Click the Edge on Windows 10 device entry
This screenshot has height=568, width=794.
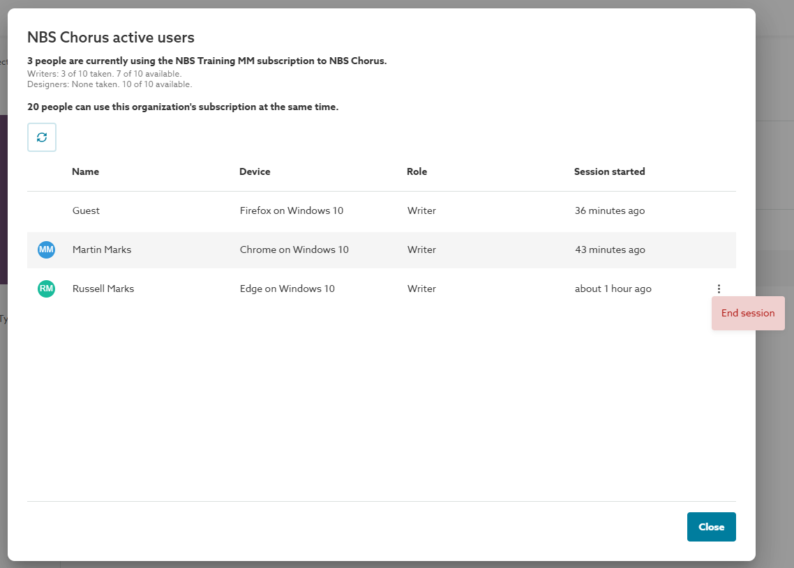pos(287,289)
